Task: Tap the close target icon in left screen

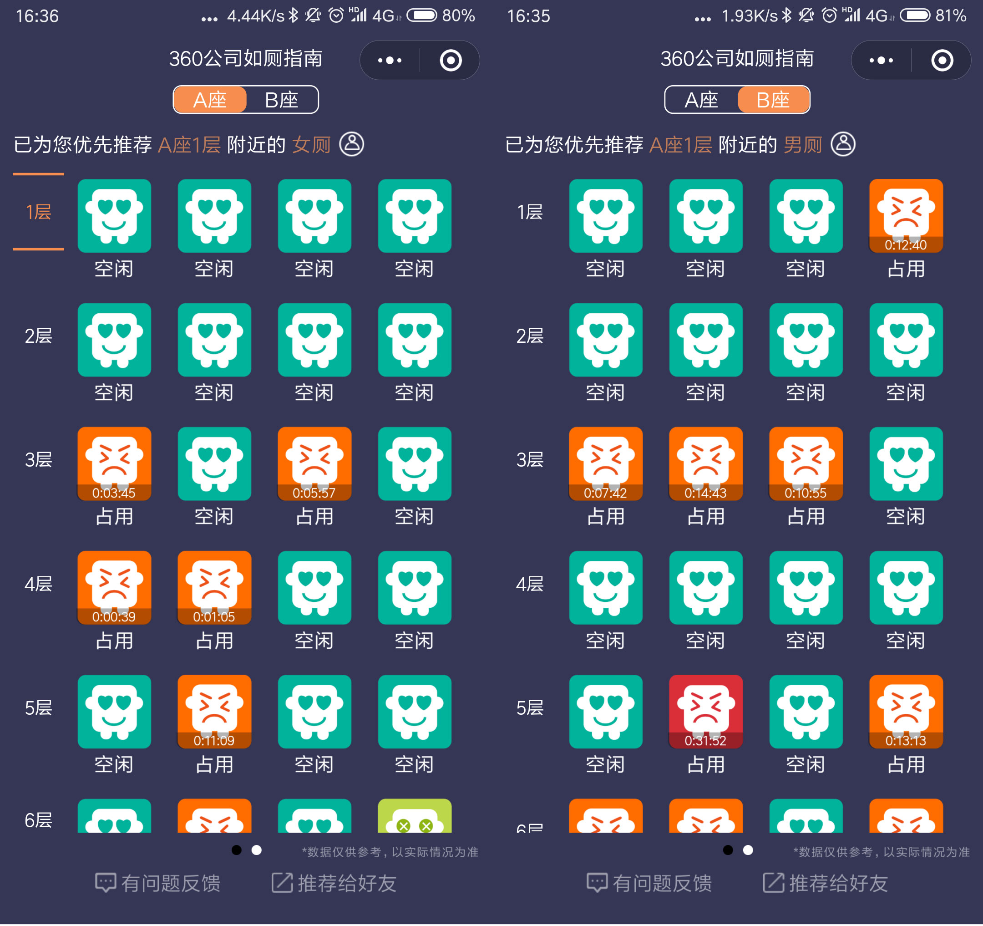Action: pos(451,61)
